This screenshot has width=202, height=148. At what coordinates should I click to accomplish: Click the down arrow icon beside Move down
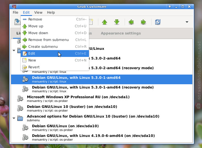(24, 33)
